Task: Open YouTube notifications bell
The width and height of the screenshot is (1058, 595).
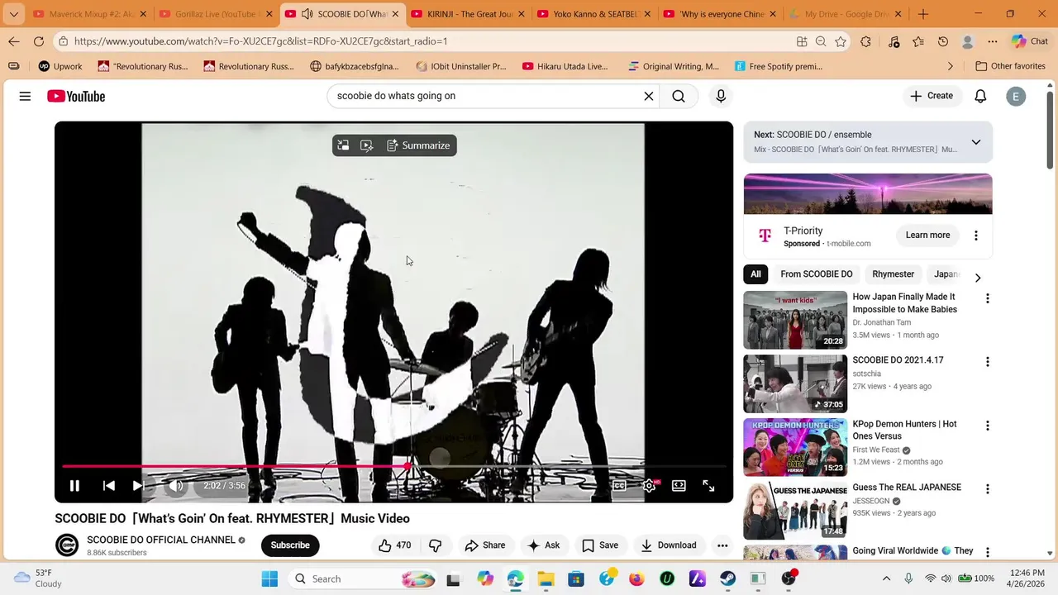Action: pos(980,97)
